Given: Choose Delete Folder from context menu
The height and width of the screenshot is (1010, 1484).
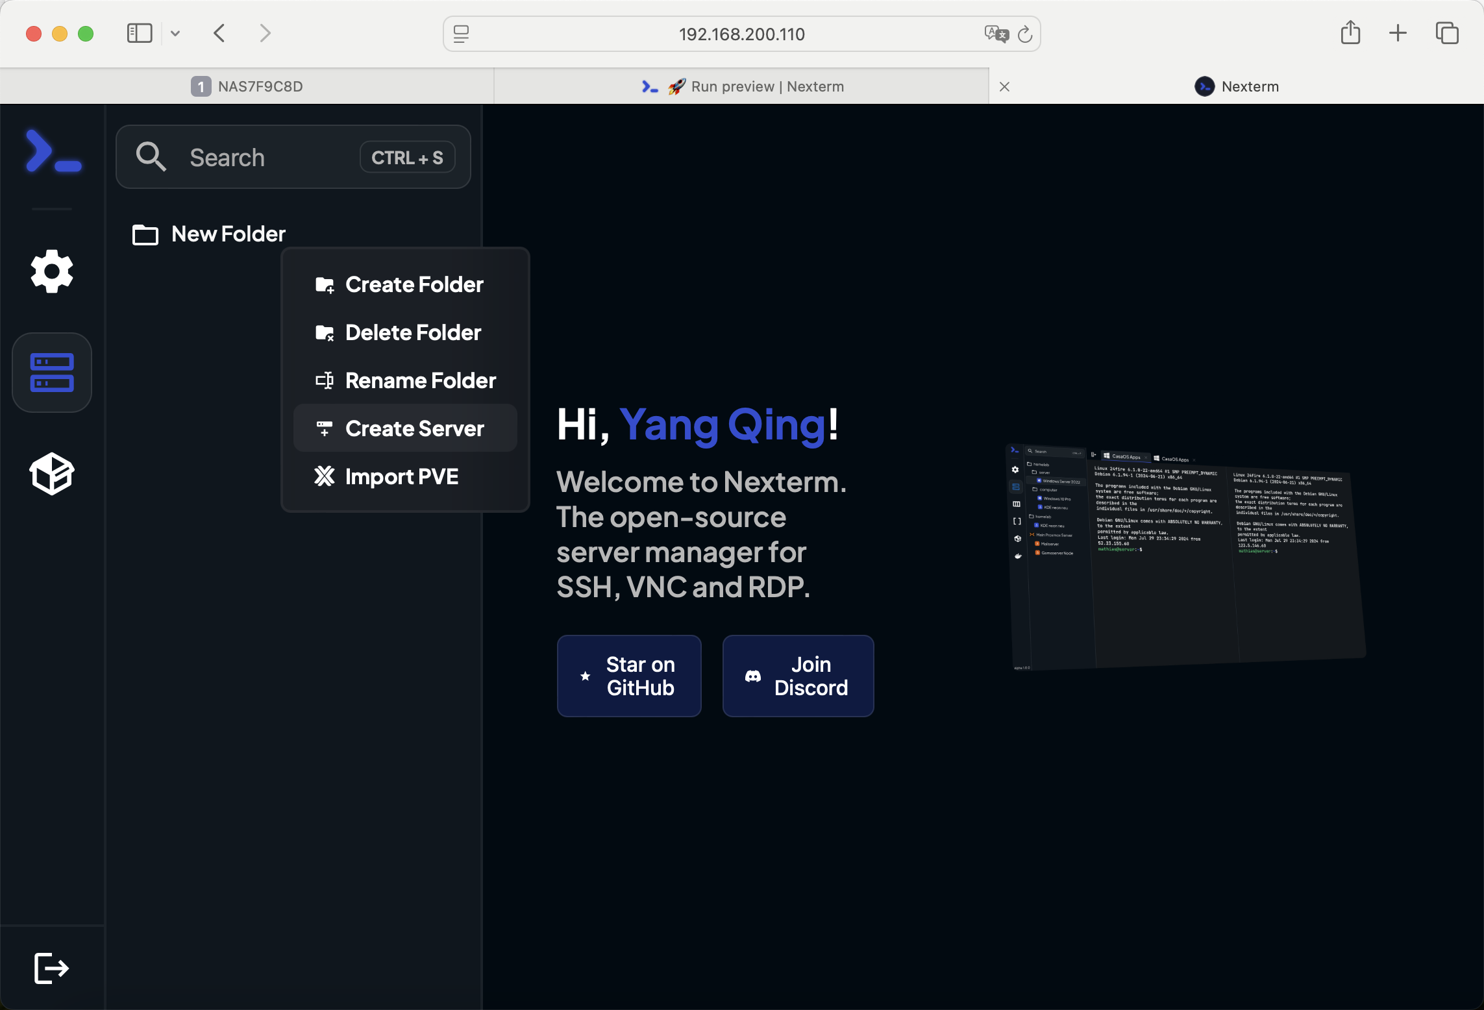Looking at the screenshot, I should click(x=405, y=332).
